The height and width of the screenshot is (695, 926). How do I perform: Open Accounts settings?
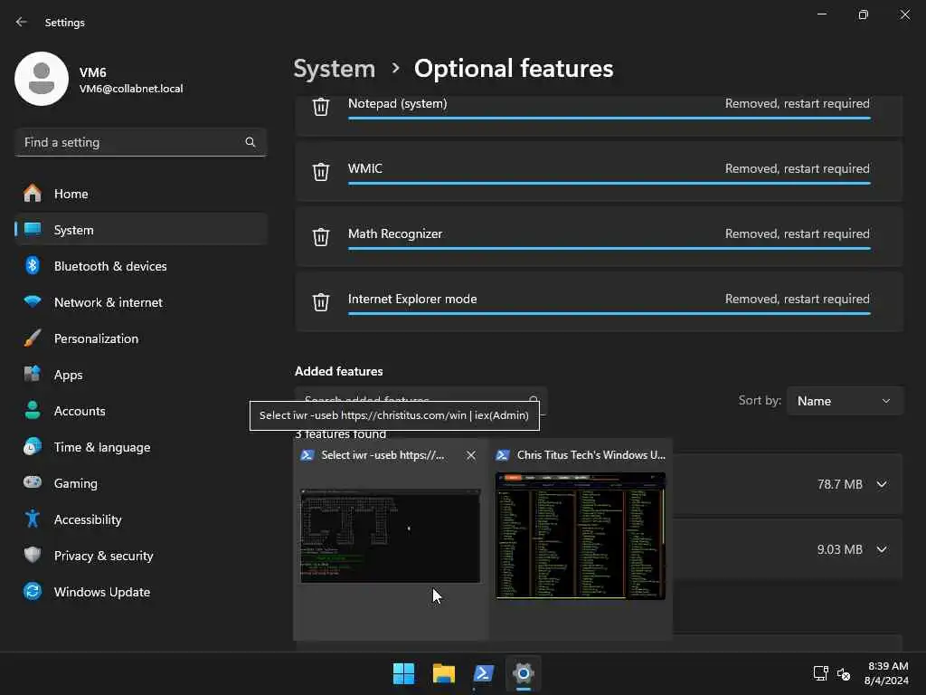point(141,411)
